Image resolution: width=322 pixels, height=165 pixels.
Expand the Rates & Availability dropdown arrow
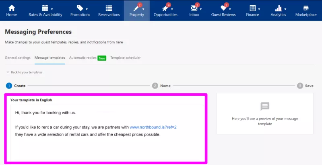coord(52,9)
